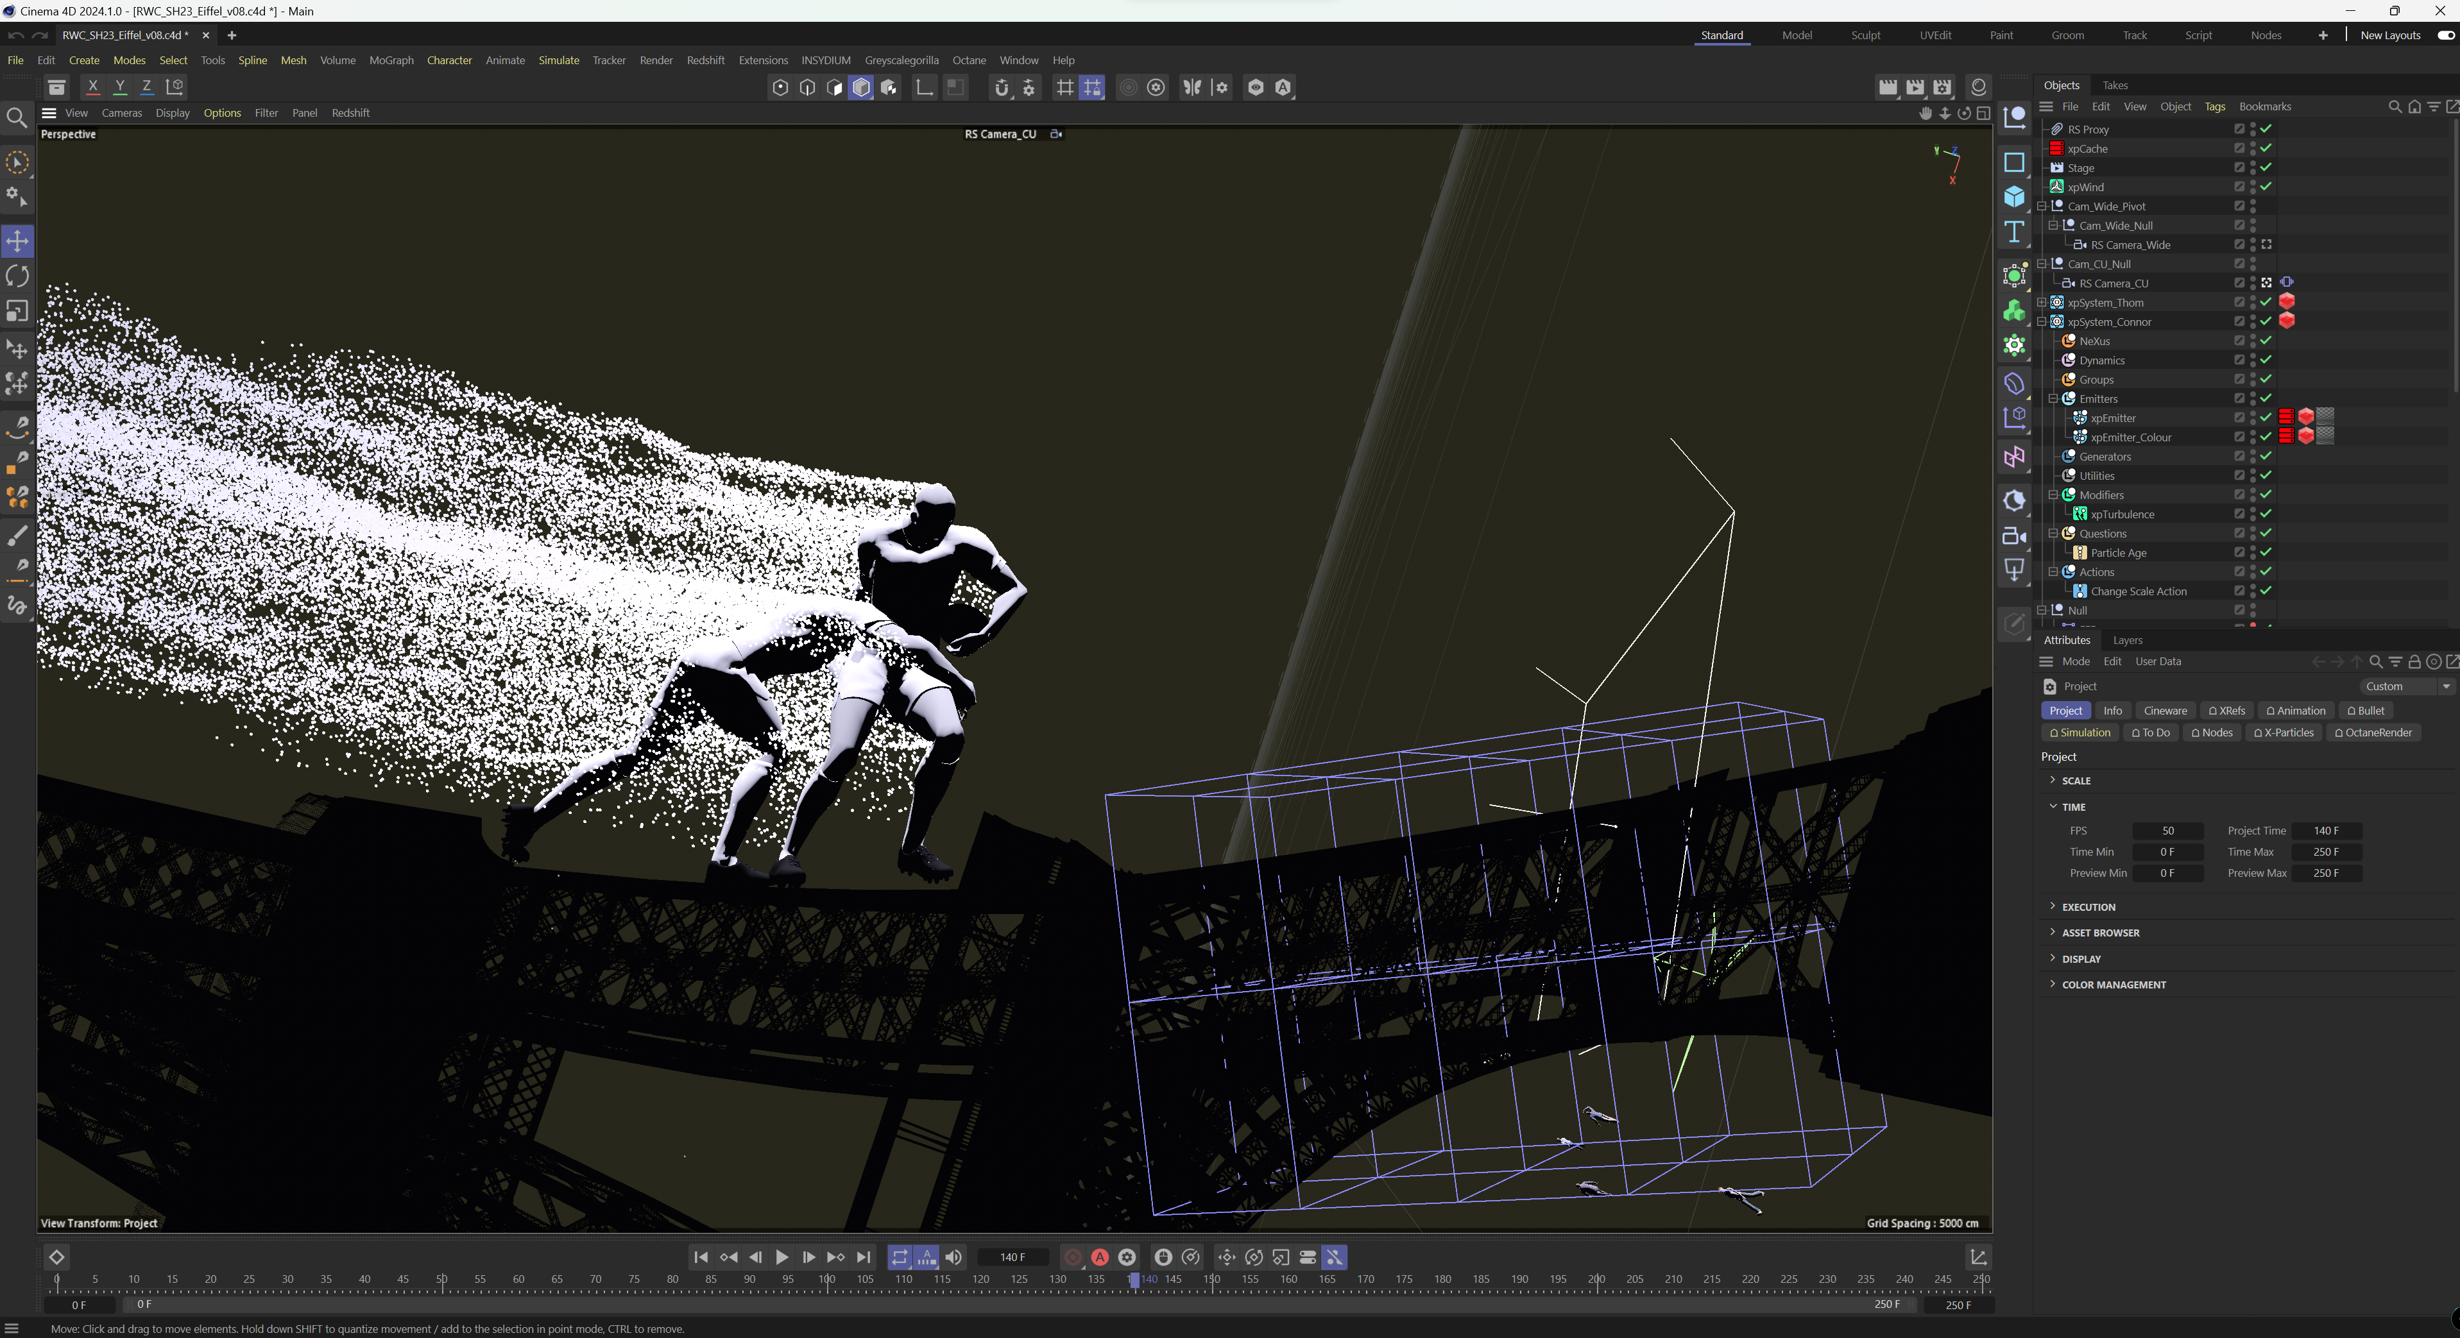Collapse the Emitters group in Objects
Screen dimensions: 2460x1338
pos(2052,399)
